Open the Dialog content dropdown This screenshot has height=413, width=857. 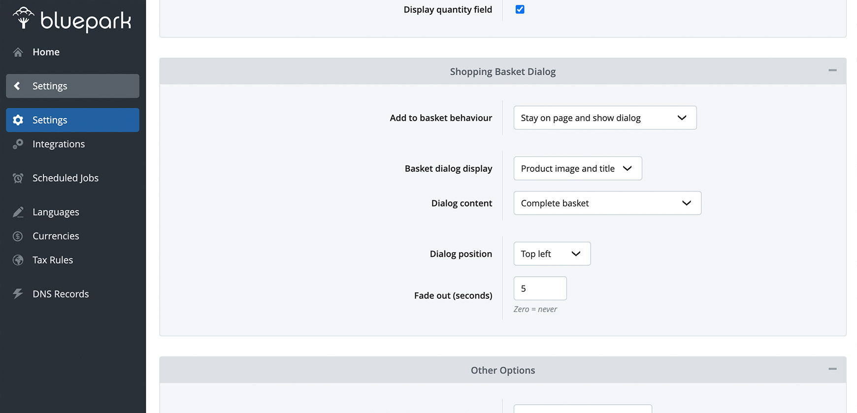tap(607, 203)
